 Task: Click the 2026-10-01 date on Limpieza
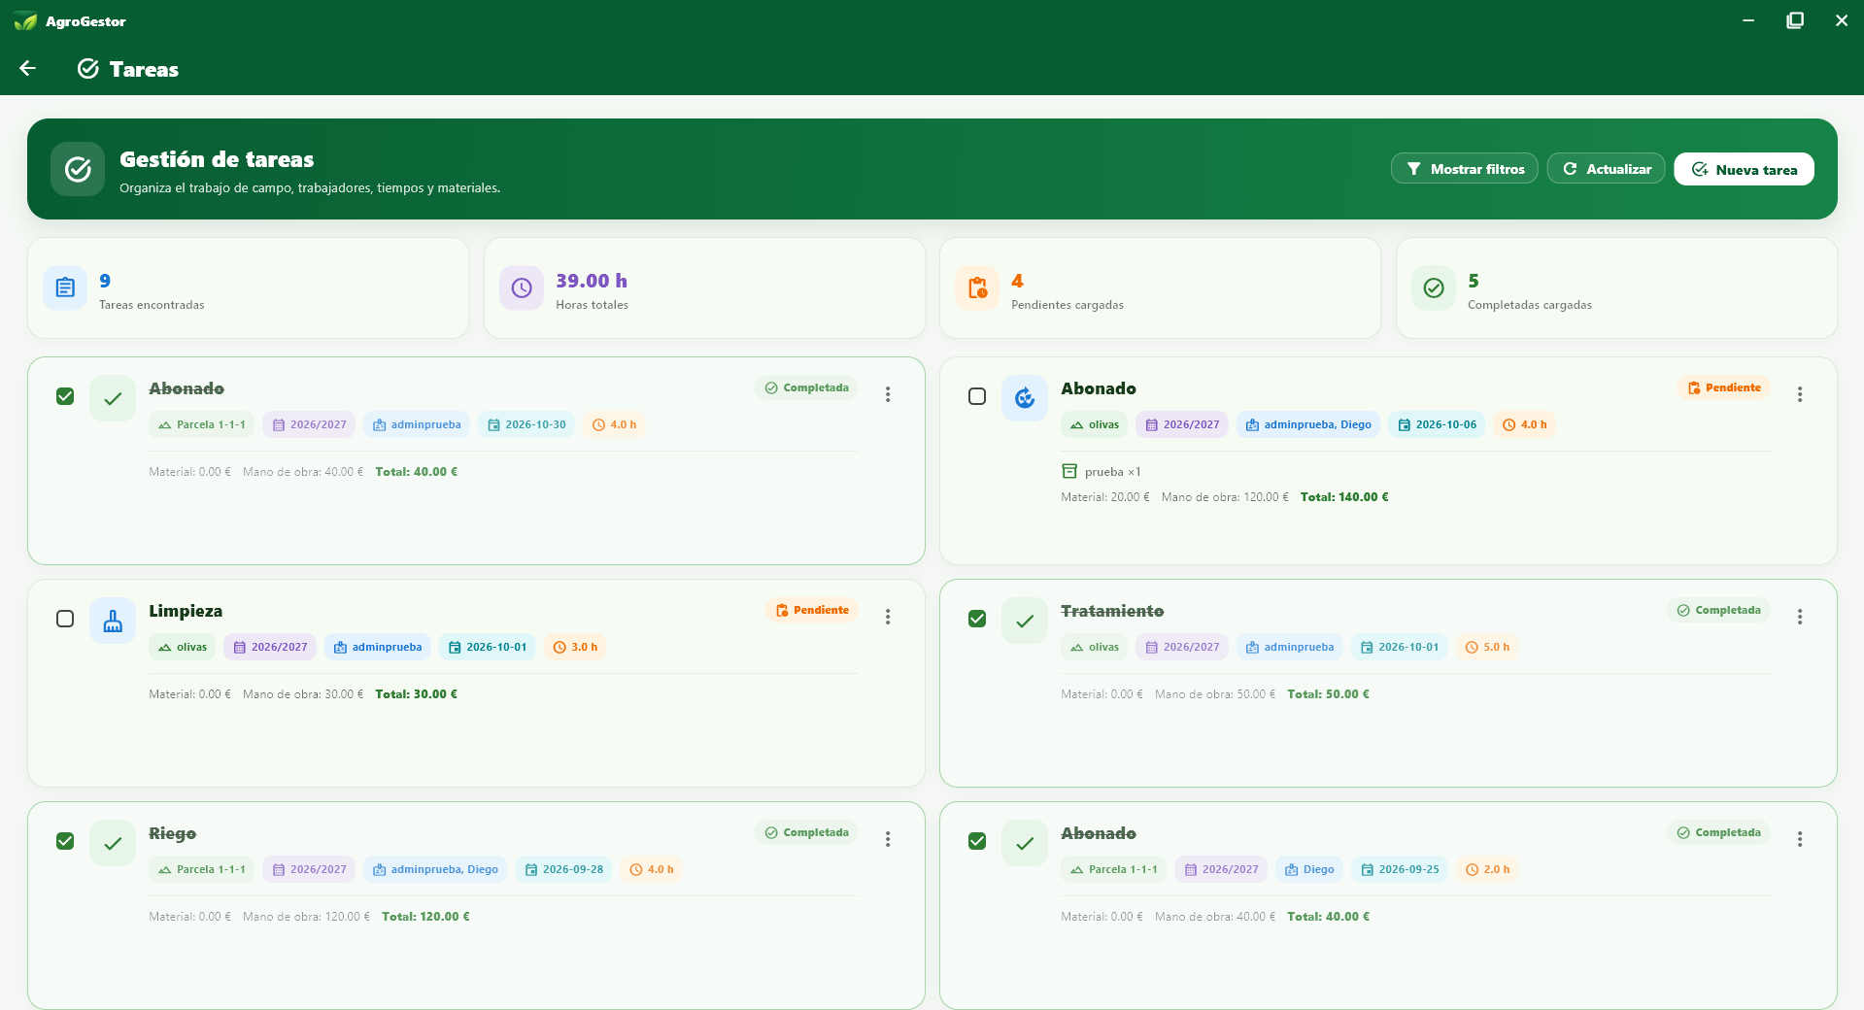488,647
